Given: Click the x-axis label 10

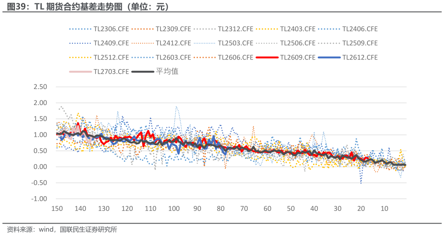Looking at the screenshot, I should click(384, 209).
